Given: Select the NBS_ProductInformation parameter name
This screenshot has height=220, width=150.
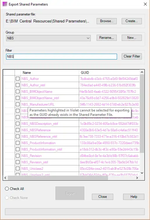Looking at the screenshot, I should [x=39, y=143].
